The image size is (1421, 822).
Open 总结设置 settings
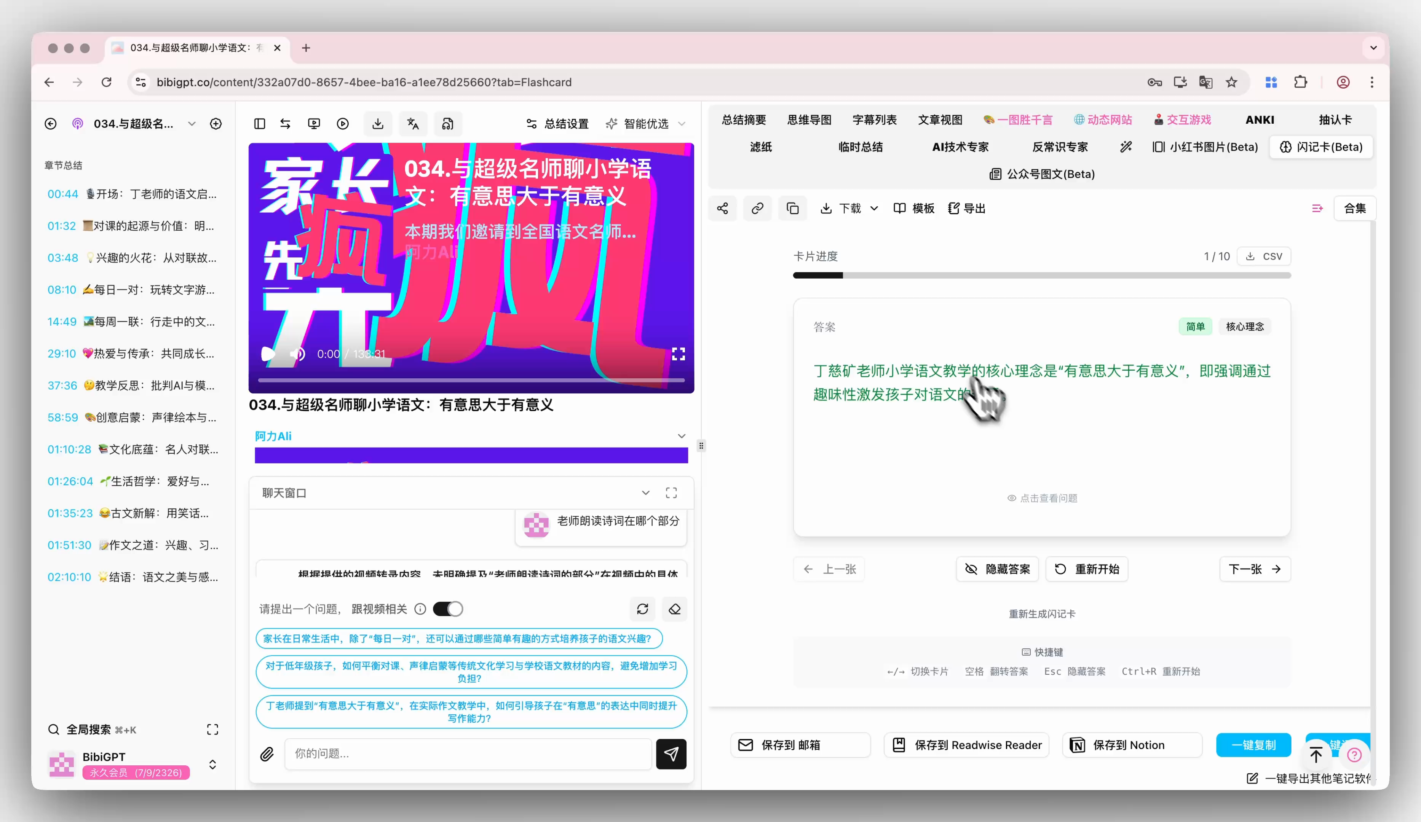point(558,123)
